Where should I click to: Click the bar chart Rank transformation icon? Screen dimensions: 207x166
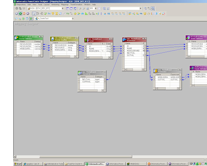(x=86, y=14)
